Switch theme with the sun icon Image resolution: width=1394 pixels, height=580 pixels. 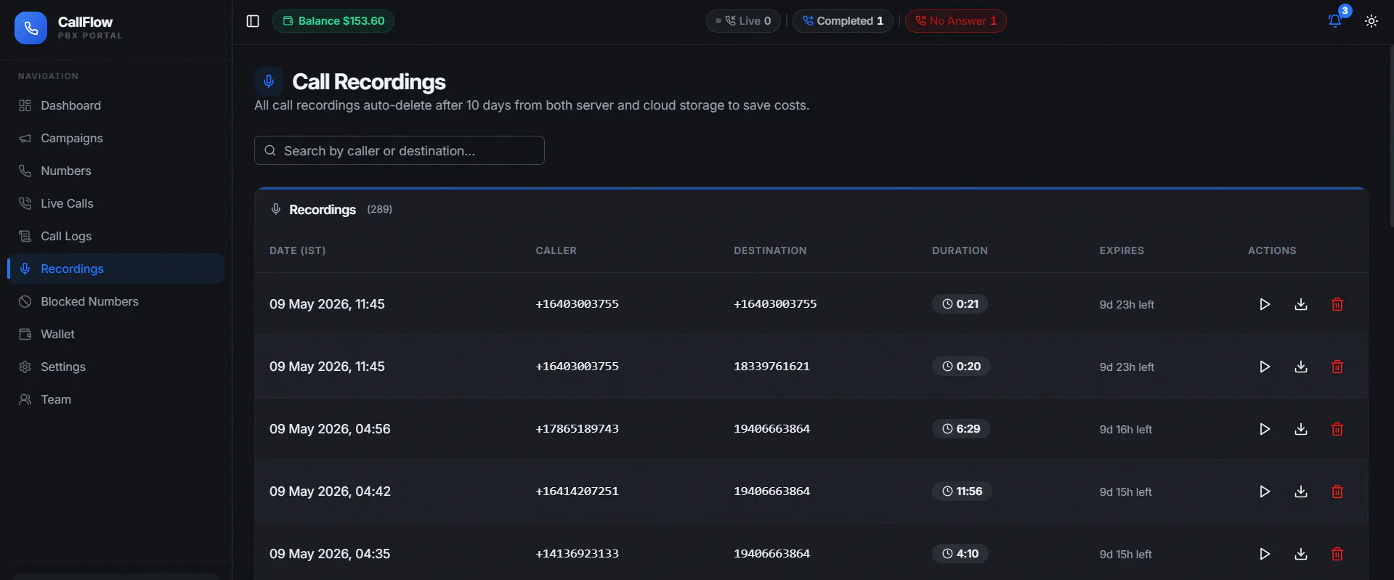click(1371, 21)
